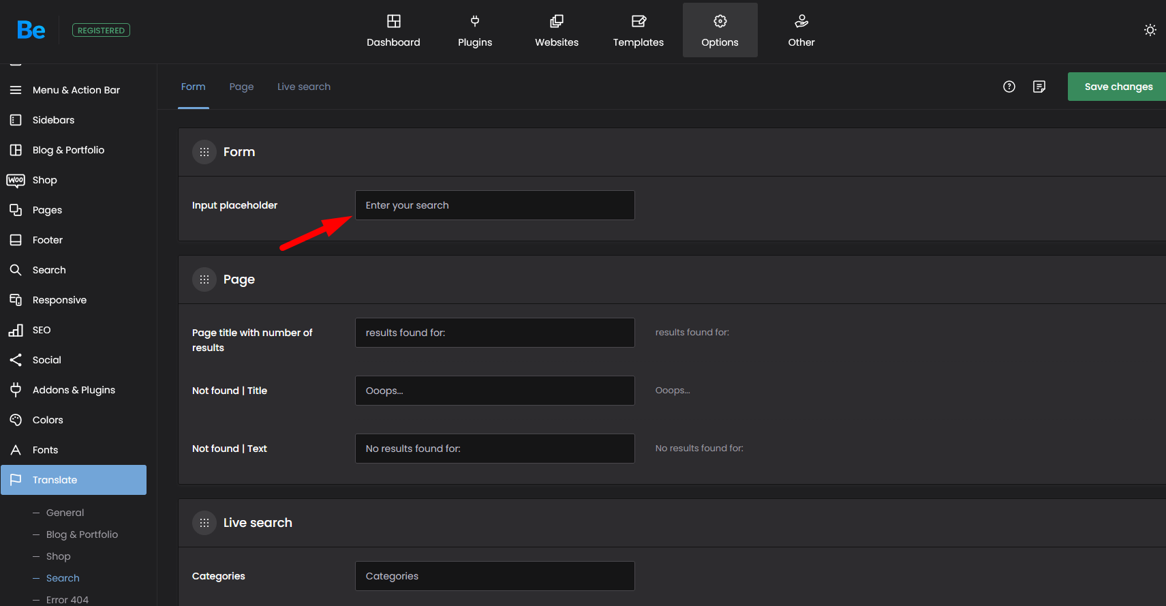
Task: Focus the Not found Text field
Action: (x=495, y=449)
